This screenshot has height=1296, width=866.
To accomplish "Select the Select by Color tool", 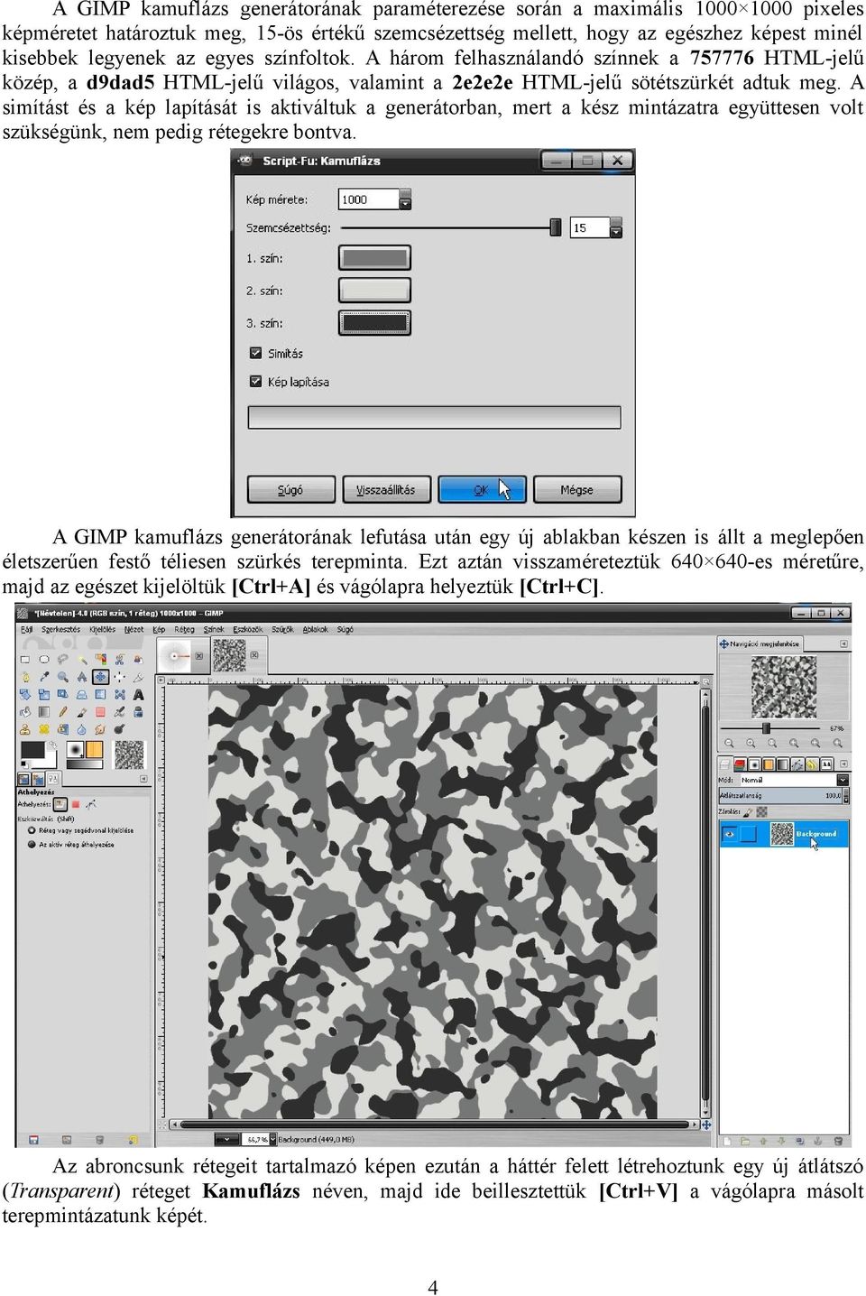I will click(x=101, y=660).
